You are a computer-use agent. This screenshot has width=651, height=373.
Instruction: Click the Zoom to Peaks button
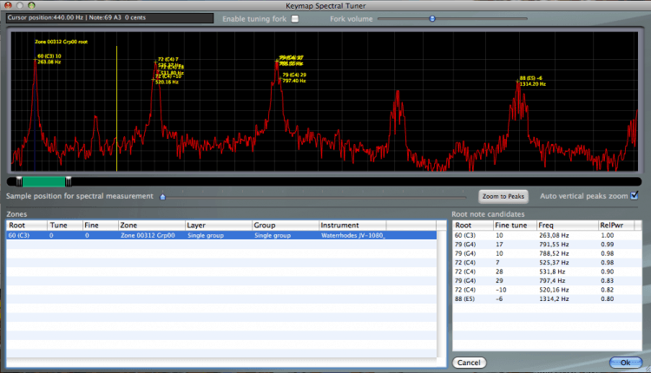(x=503, y=196)
